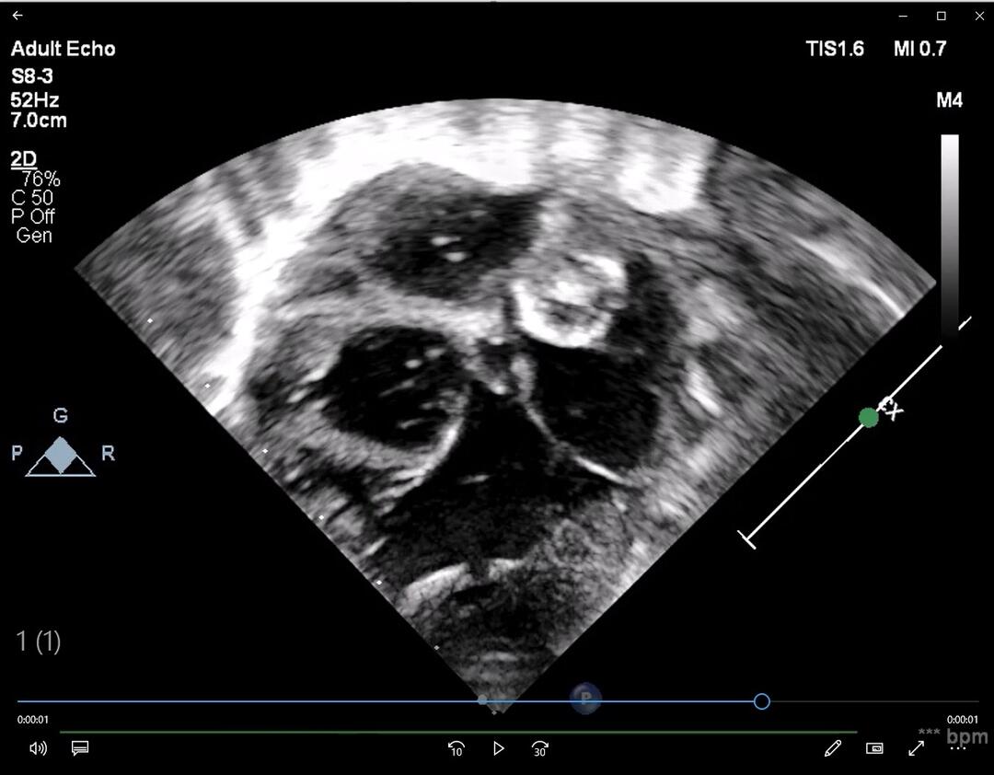994x775 pixels.
Task: Skip forward 30 seconds
Action: 539,748
